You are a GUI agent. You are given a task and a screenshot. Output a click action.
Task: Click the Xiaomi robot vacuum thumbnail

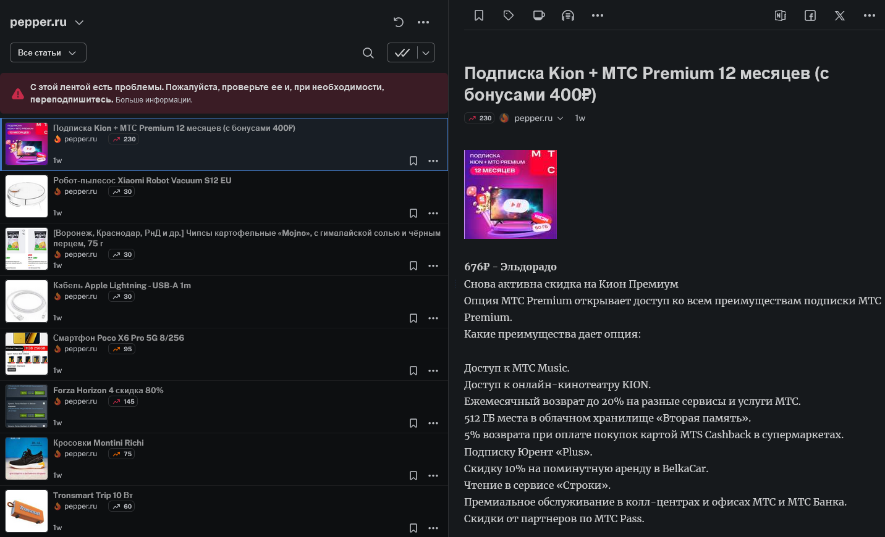(27, 196)
